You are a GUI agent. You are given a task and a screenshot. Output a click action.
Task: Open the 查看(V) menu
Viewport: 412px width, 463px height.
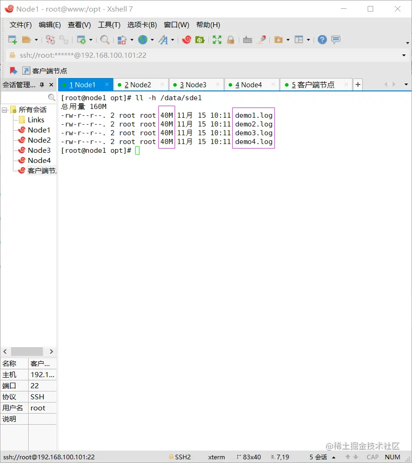(x=79, y=25)
